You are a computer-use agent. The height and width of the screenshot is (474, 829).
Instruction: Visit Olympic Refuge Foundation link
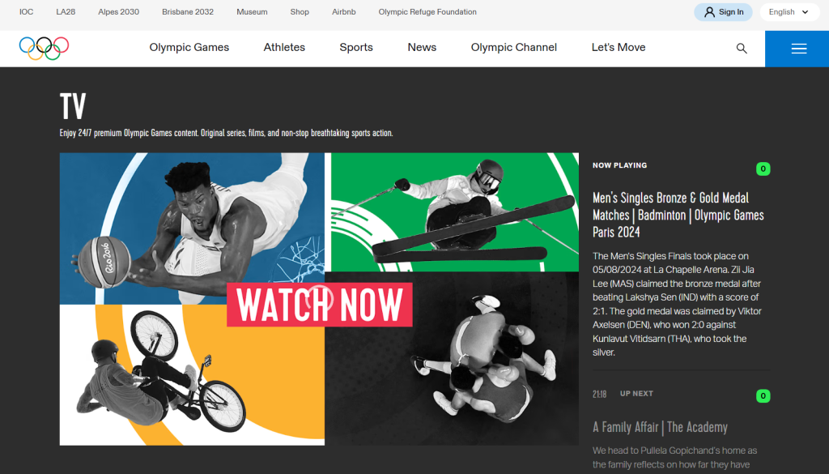click(x=427, y=11)
